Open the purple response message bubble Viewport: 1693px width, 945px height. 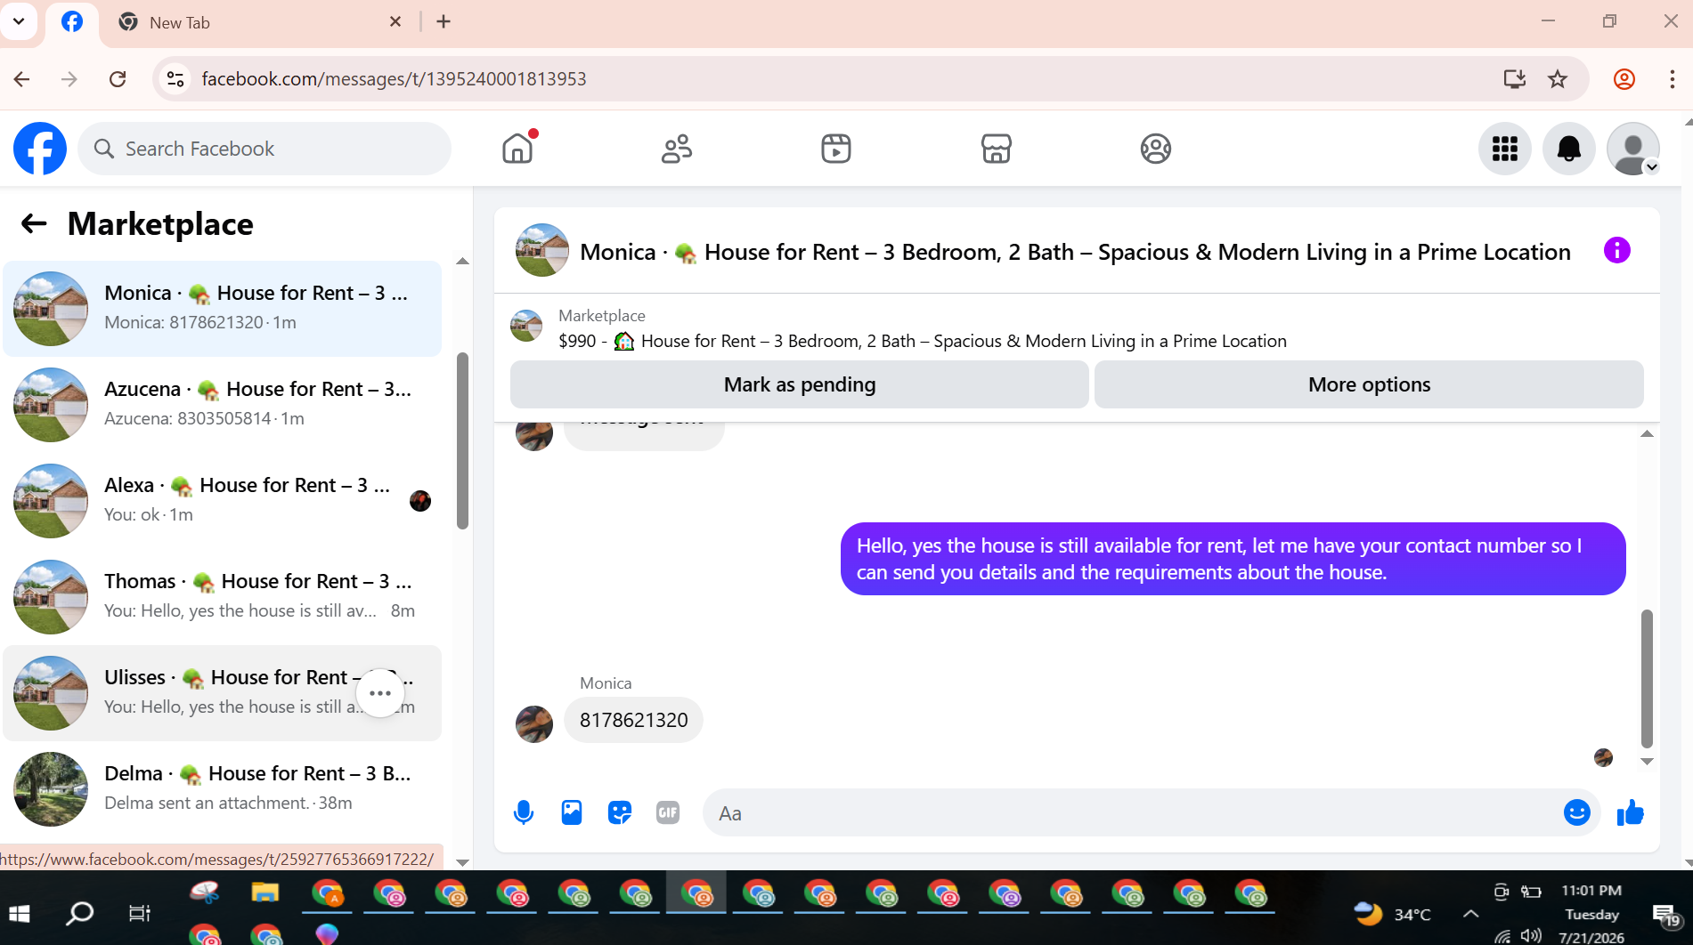coord(1233,559)
